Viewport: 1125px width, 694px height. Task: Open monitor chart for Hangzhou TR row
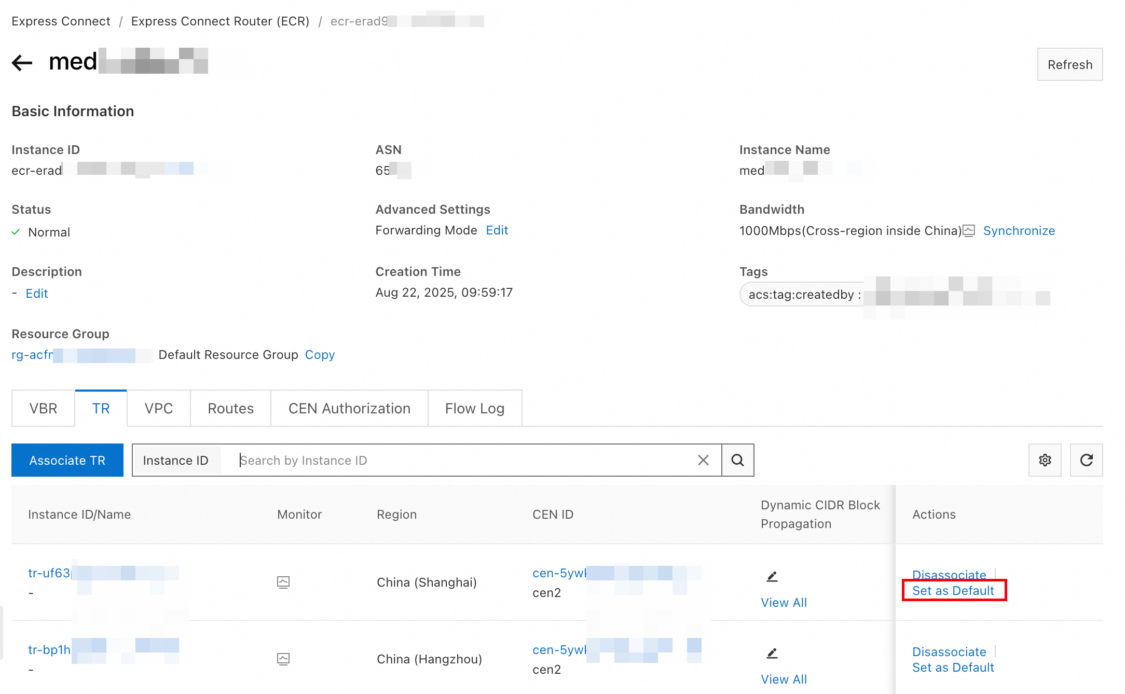(283, 659)
